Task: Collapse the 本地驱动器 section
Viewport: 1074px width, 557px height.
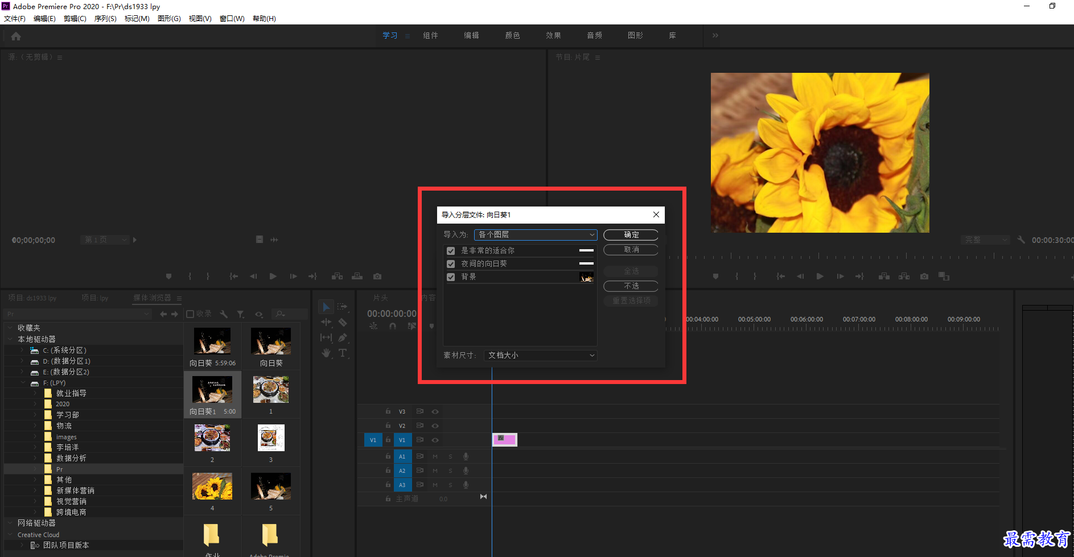Action: pyautogui.click(x=10, y=339)
